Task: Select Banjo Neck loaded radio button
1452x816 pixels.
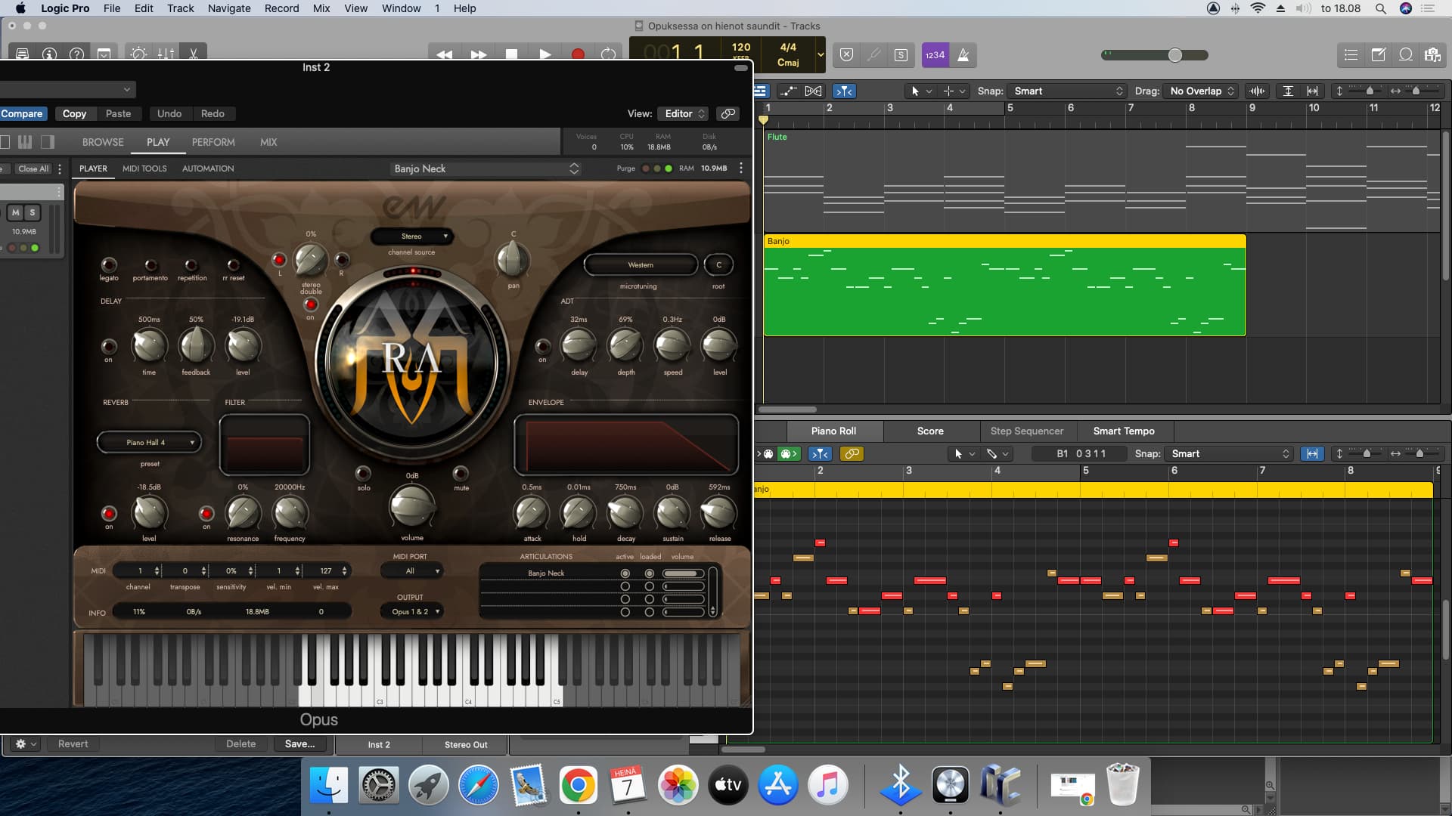Action: click(649, 573)
